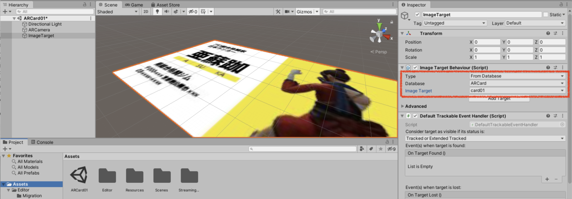This screenshot has height=199, width=572.
Task: Switch to the Console tab
Action: 42,142
